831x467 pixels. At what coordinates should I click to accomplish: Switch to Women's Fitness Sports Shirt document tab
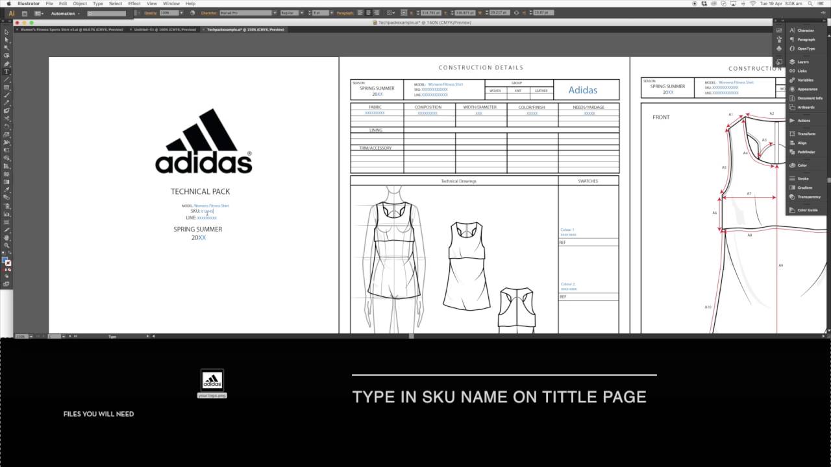pos(71,29)
